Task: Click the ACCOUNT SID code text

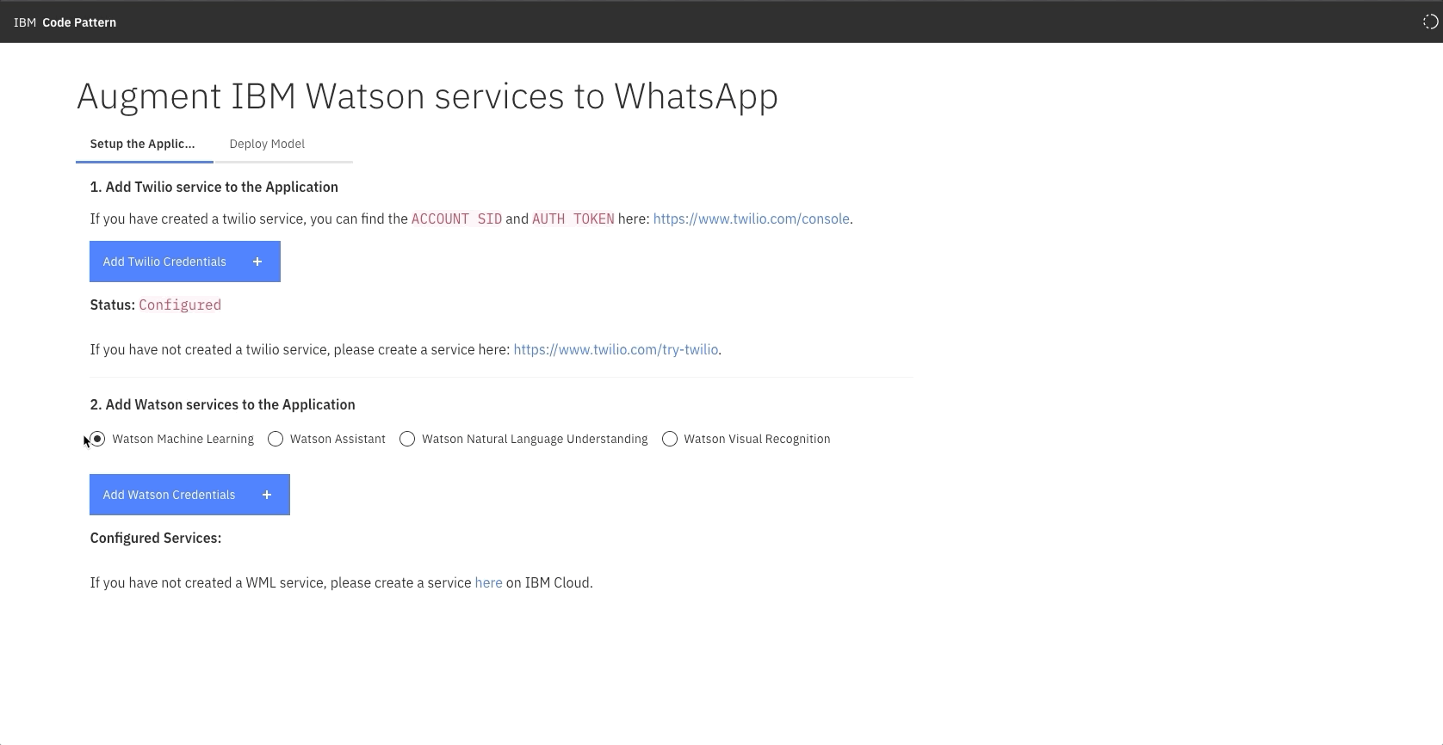Action: [456, 219]
